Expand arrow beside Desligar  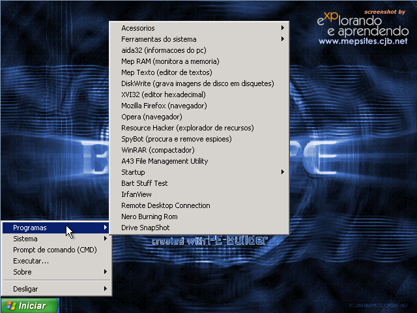[106, 288]
